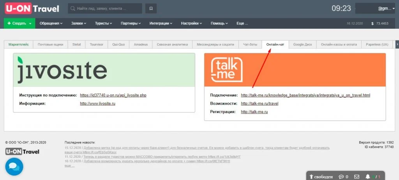Open the Еще ... menu
Image resolution: width=399 pixels, height=180 pixels.
242,23
